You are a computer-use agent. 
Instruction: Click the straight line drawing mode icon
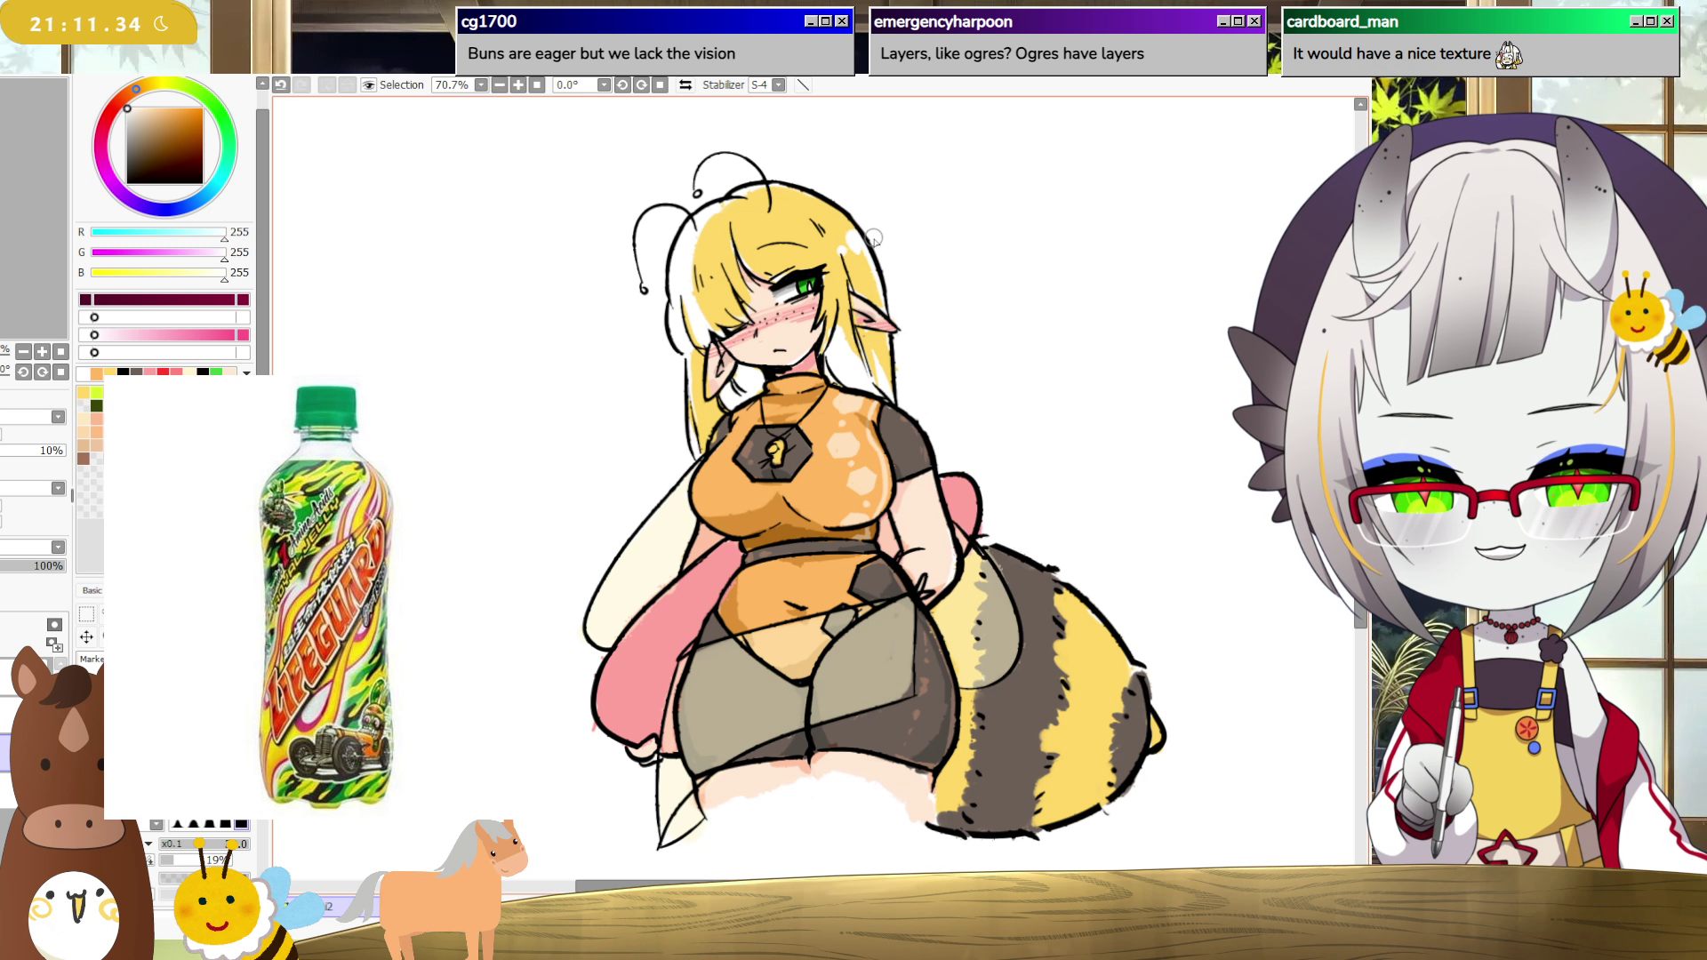coord(803,85)
